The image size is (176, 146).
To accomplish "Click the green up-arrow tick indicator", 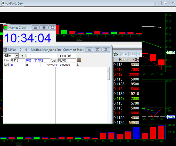I will [22, 55].
